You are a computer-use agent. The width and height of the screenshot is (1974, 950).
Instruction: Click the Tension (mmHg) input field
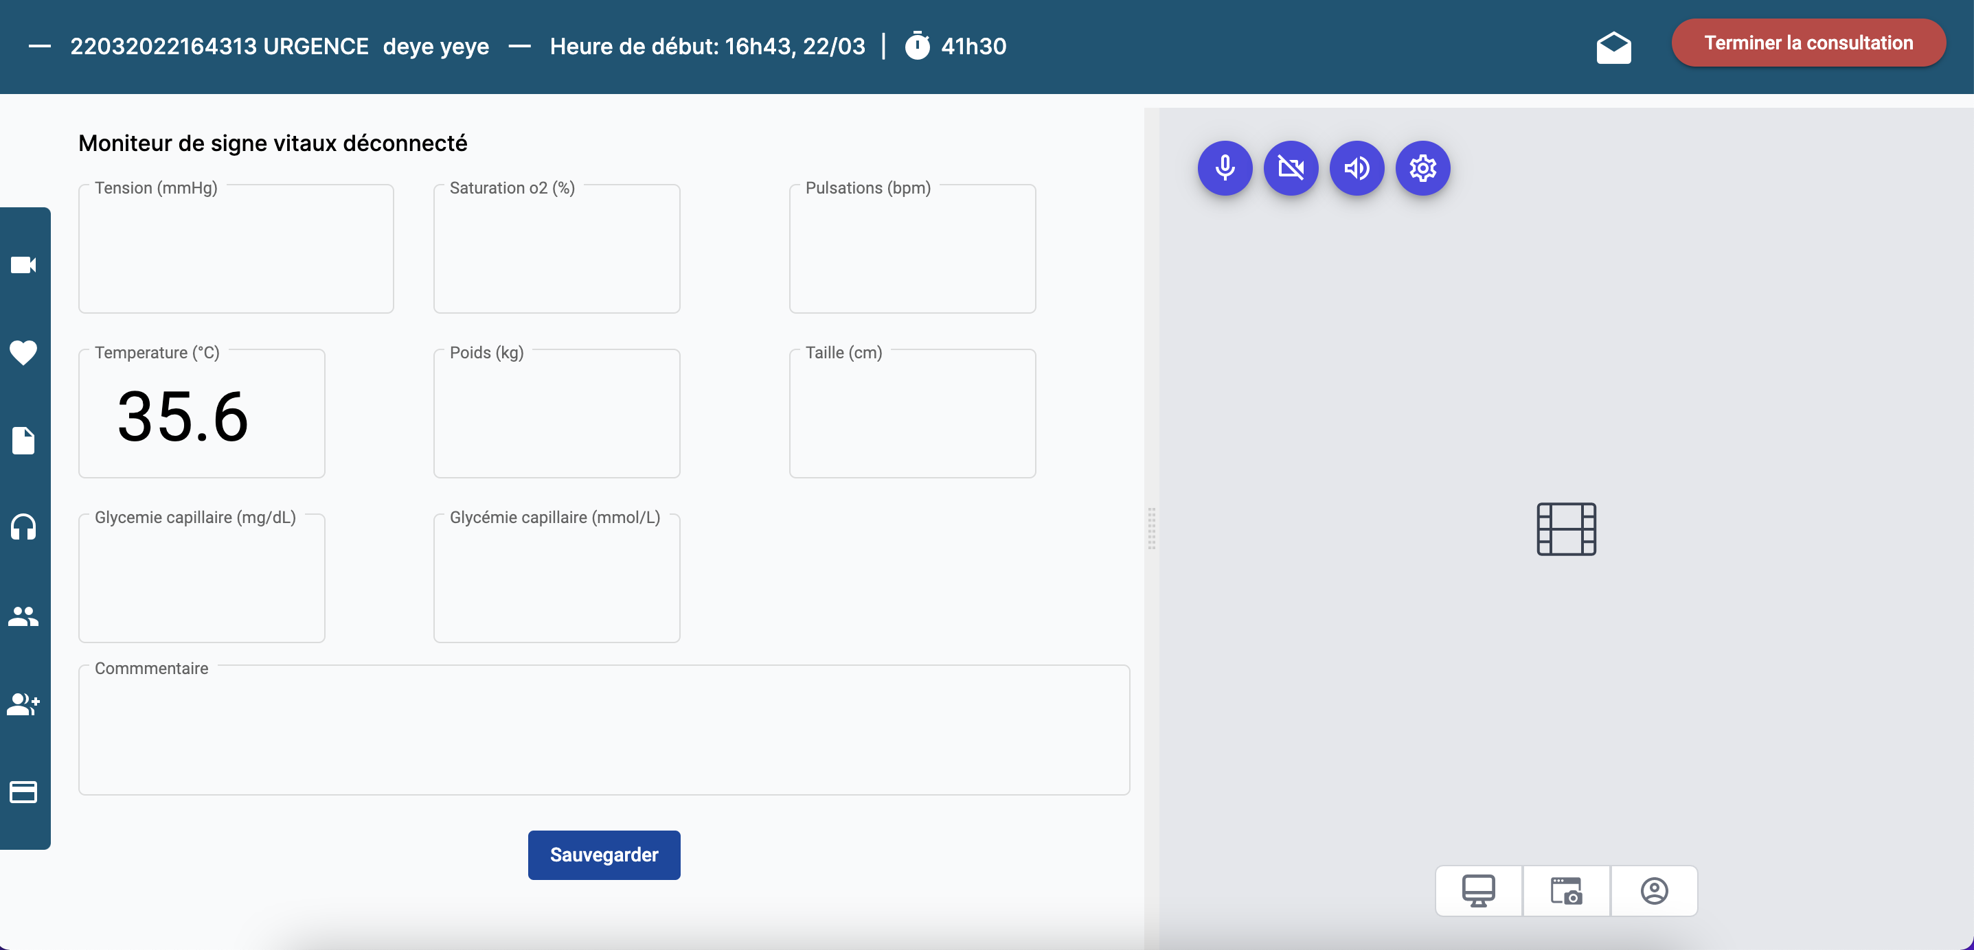[236, 253]
